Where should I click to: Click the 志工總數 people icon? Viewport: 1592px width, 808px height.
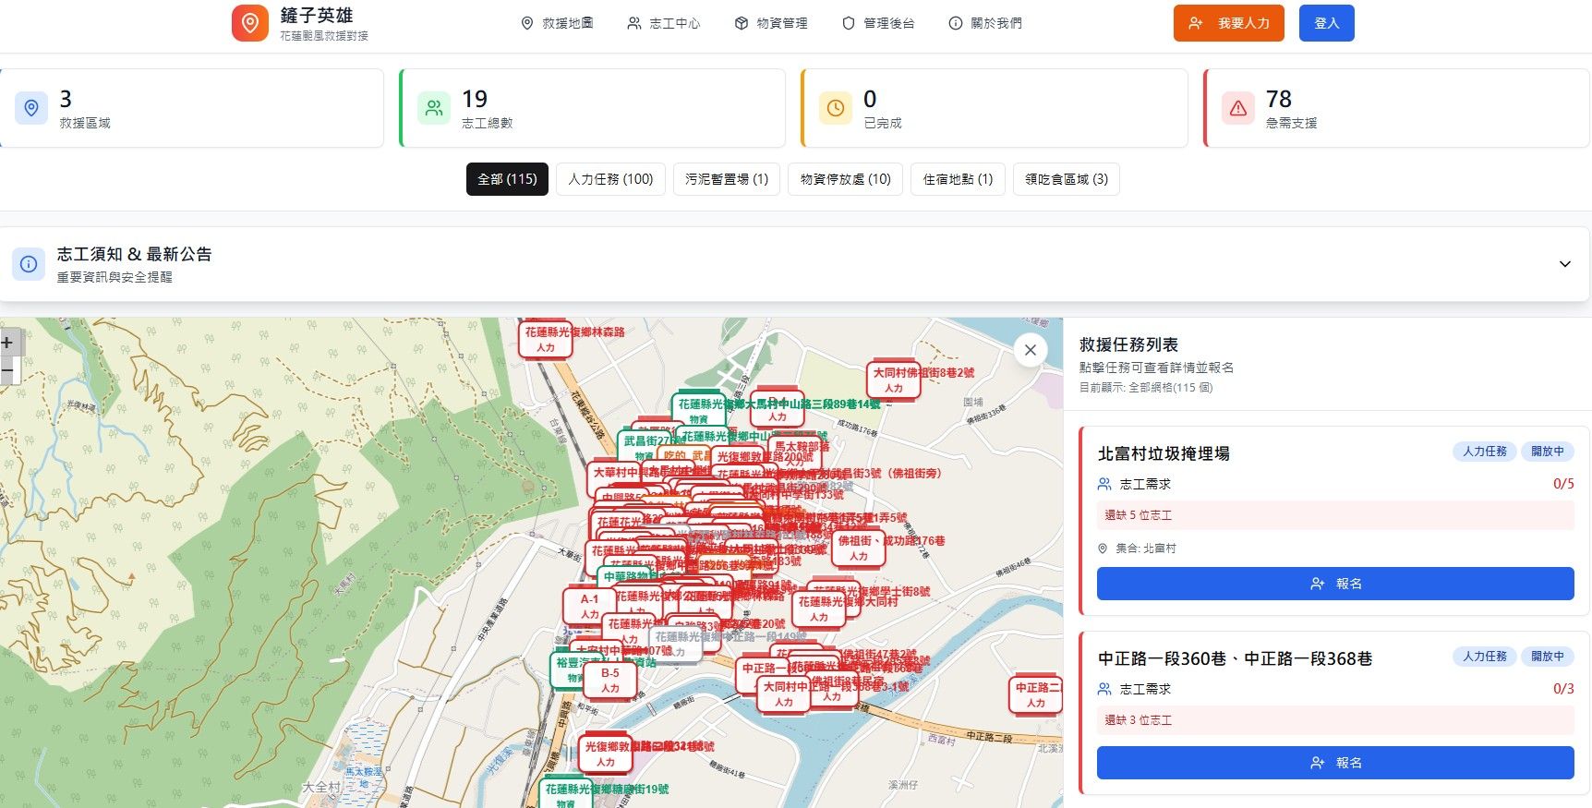(434, 108)
